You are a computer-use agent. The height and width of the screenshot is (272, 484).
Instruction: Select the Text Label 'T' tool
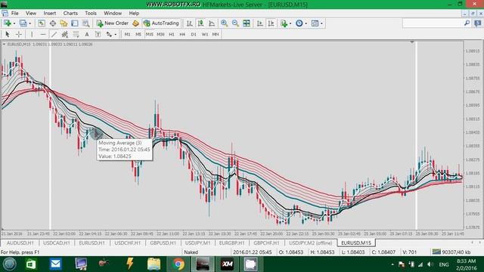point(98,34)
